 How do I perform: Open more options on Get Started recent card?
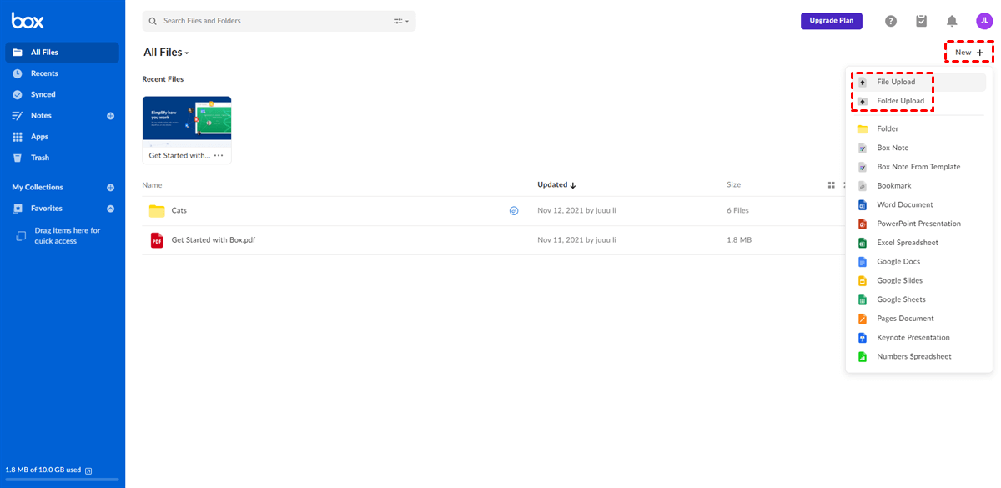point(219,155)
